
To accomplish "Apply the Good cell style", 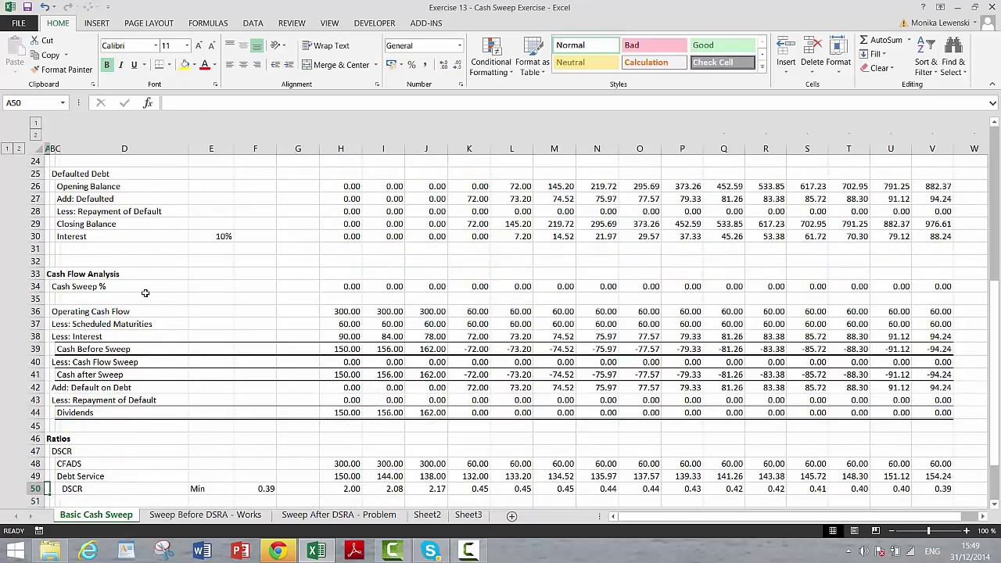I will 722,45.
